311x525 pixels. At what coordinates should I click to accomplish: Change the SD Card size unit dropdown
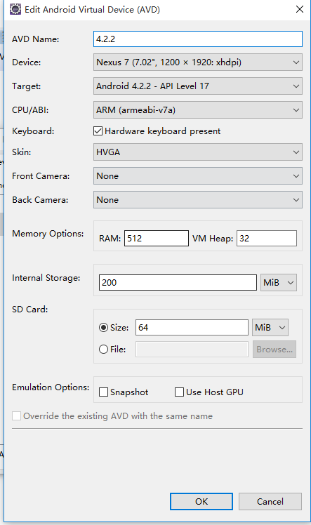(270, 328)
